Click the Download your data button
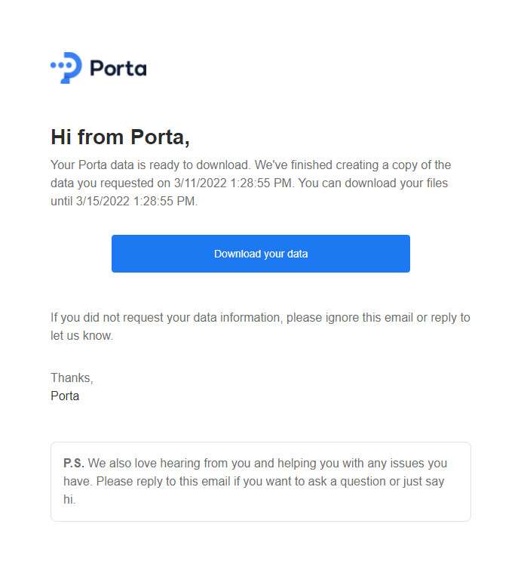The width and height of the screenshot is (521, 564). pyautogui.click(x=261, y=254)
